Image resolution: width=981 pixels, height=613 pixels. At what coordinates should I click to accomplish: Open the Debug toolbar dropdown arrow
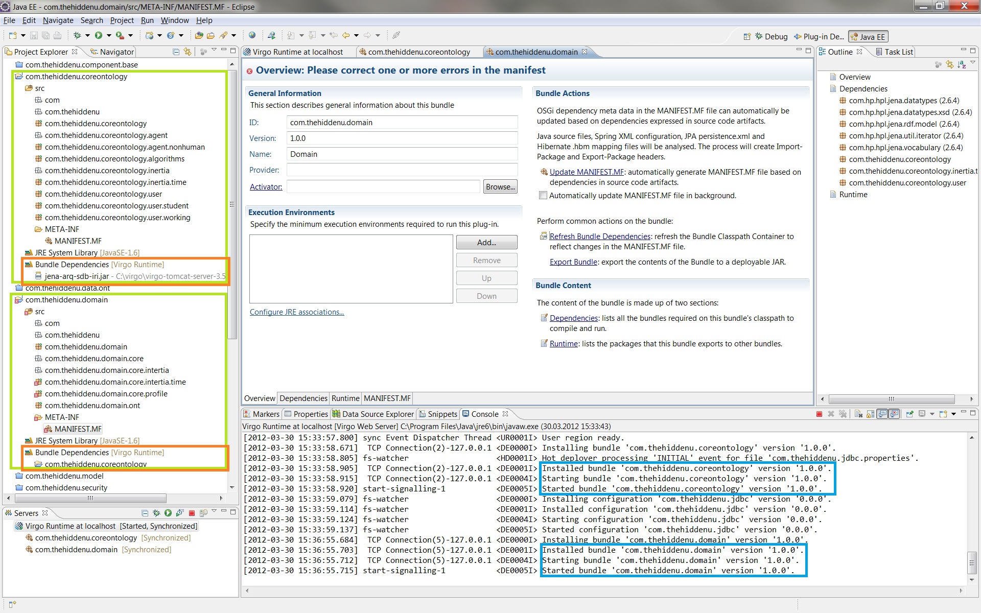pos(87,35)
